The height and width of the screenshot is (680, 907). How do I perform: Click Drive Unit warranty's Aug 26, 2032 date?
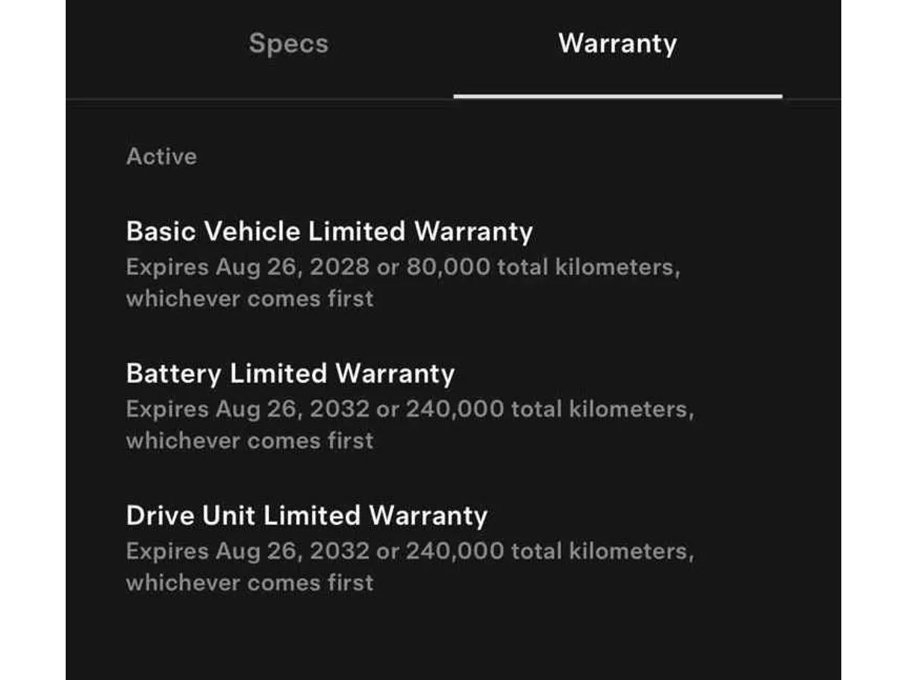(293, 551)
